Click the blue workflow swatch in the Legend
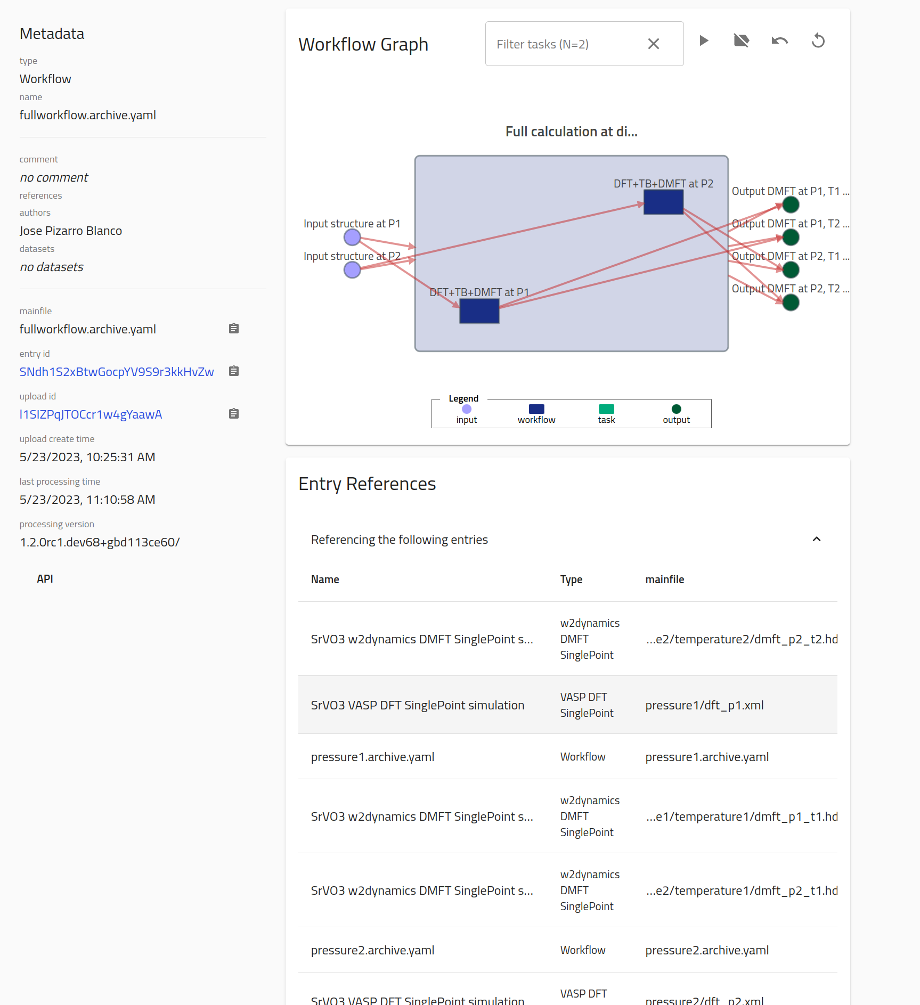This screenshot has height=1005, width=920. point(536,409)
